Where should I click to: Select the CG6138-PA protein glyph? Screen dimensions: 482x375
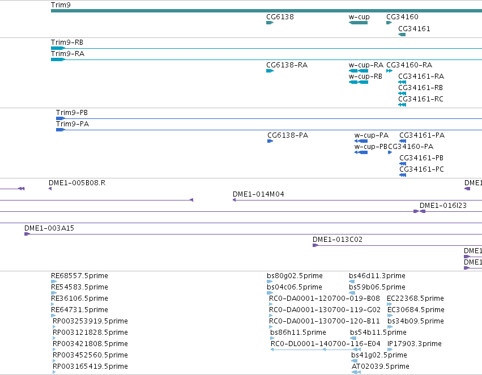(x=270, y=142)
